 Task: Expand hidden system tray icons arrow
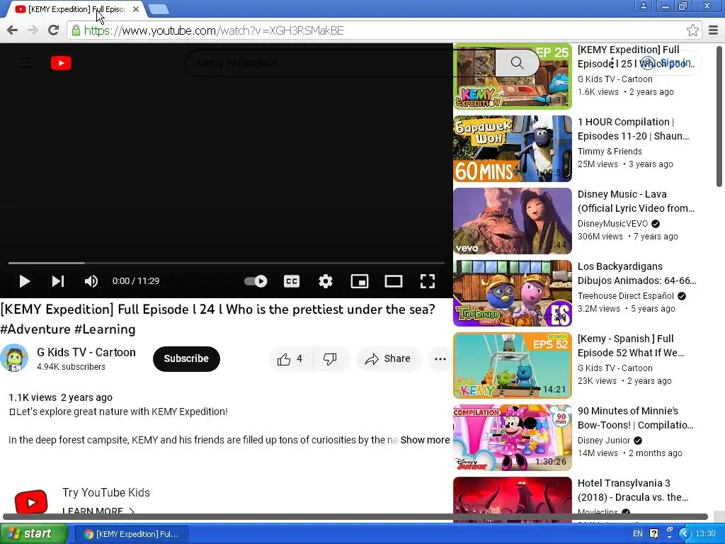(x=685, y=534)
